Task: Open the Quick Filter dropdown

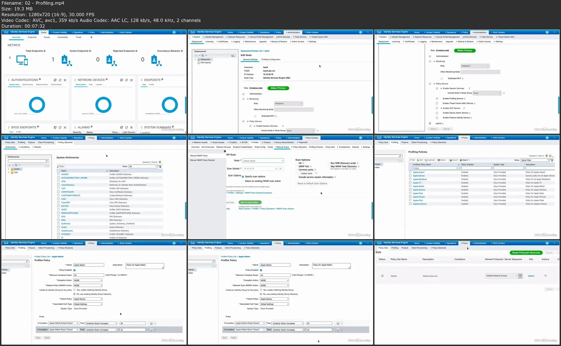Action: [x=535, y=160]
